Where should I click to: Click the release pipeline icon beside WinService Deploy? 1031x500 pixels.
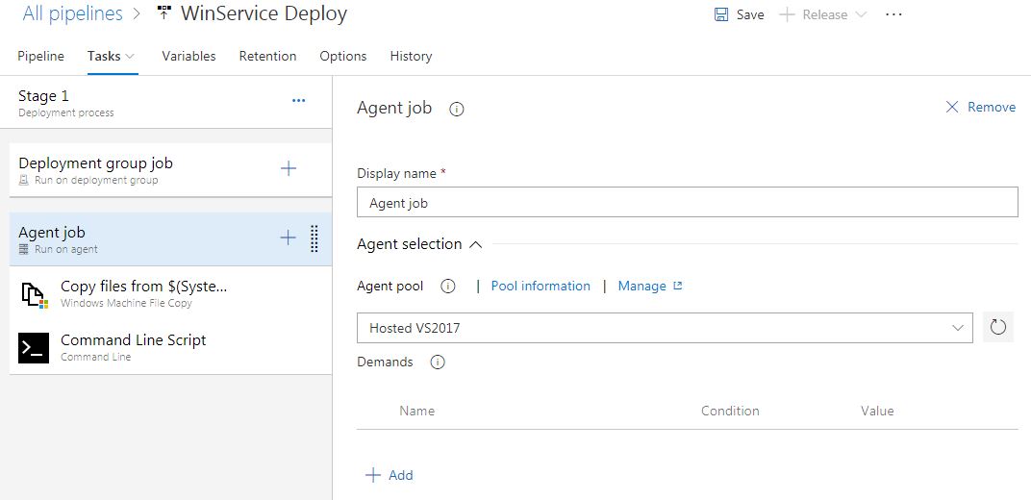[x=164, y=13]
